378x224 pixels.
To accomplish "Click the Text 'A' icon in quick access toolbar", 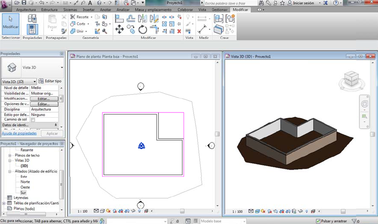I will [x=90, y=3].
